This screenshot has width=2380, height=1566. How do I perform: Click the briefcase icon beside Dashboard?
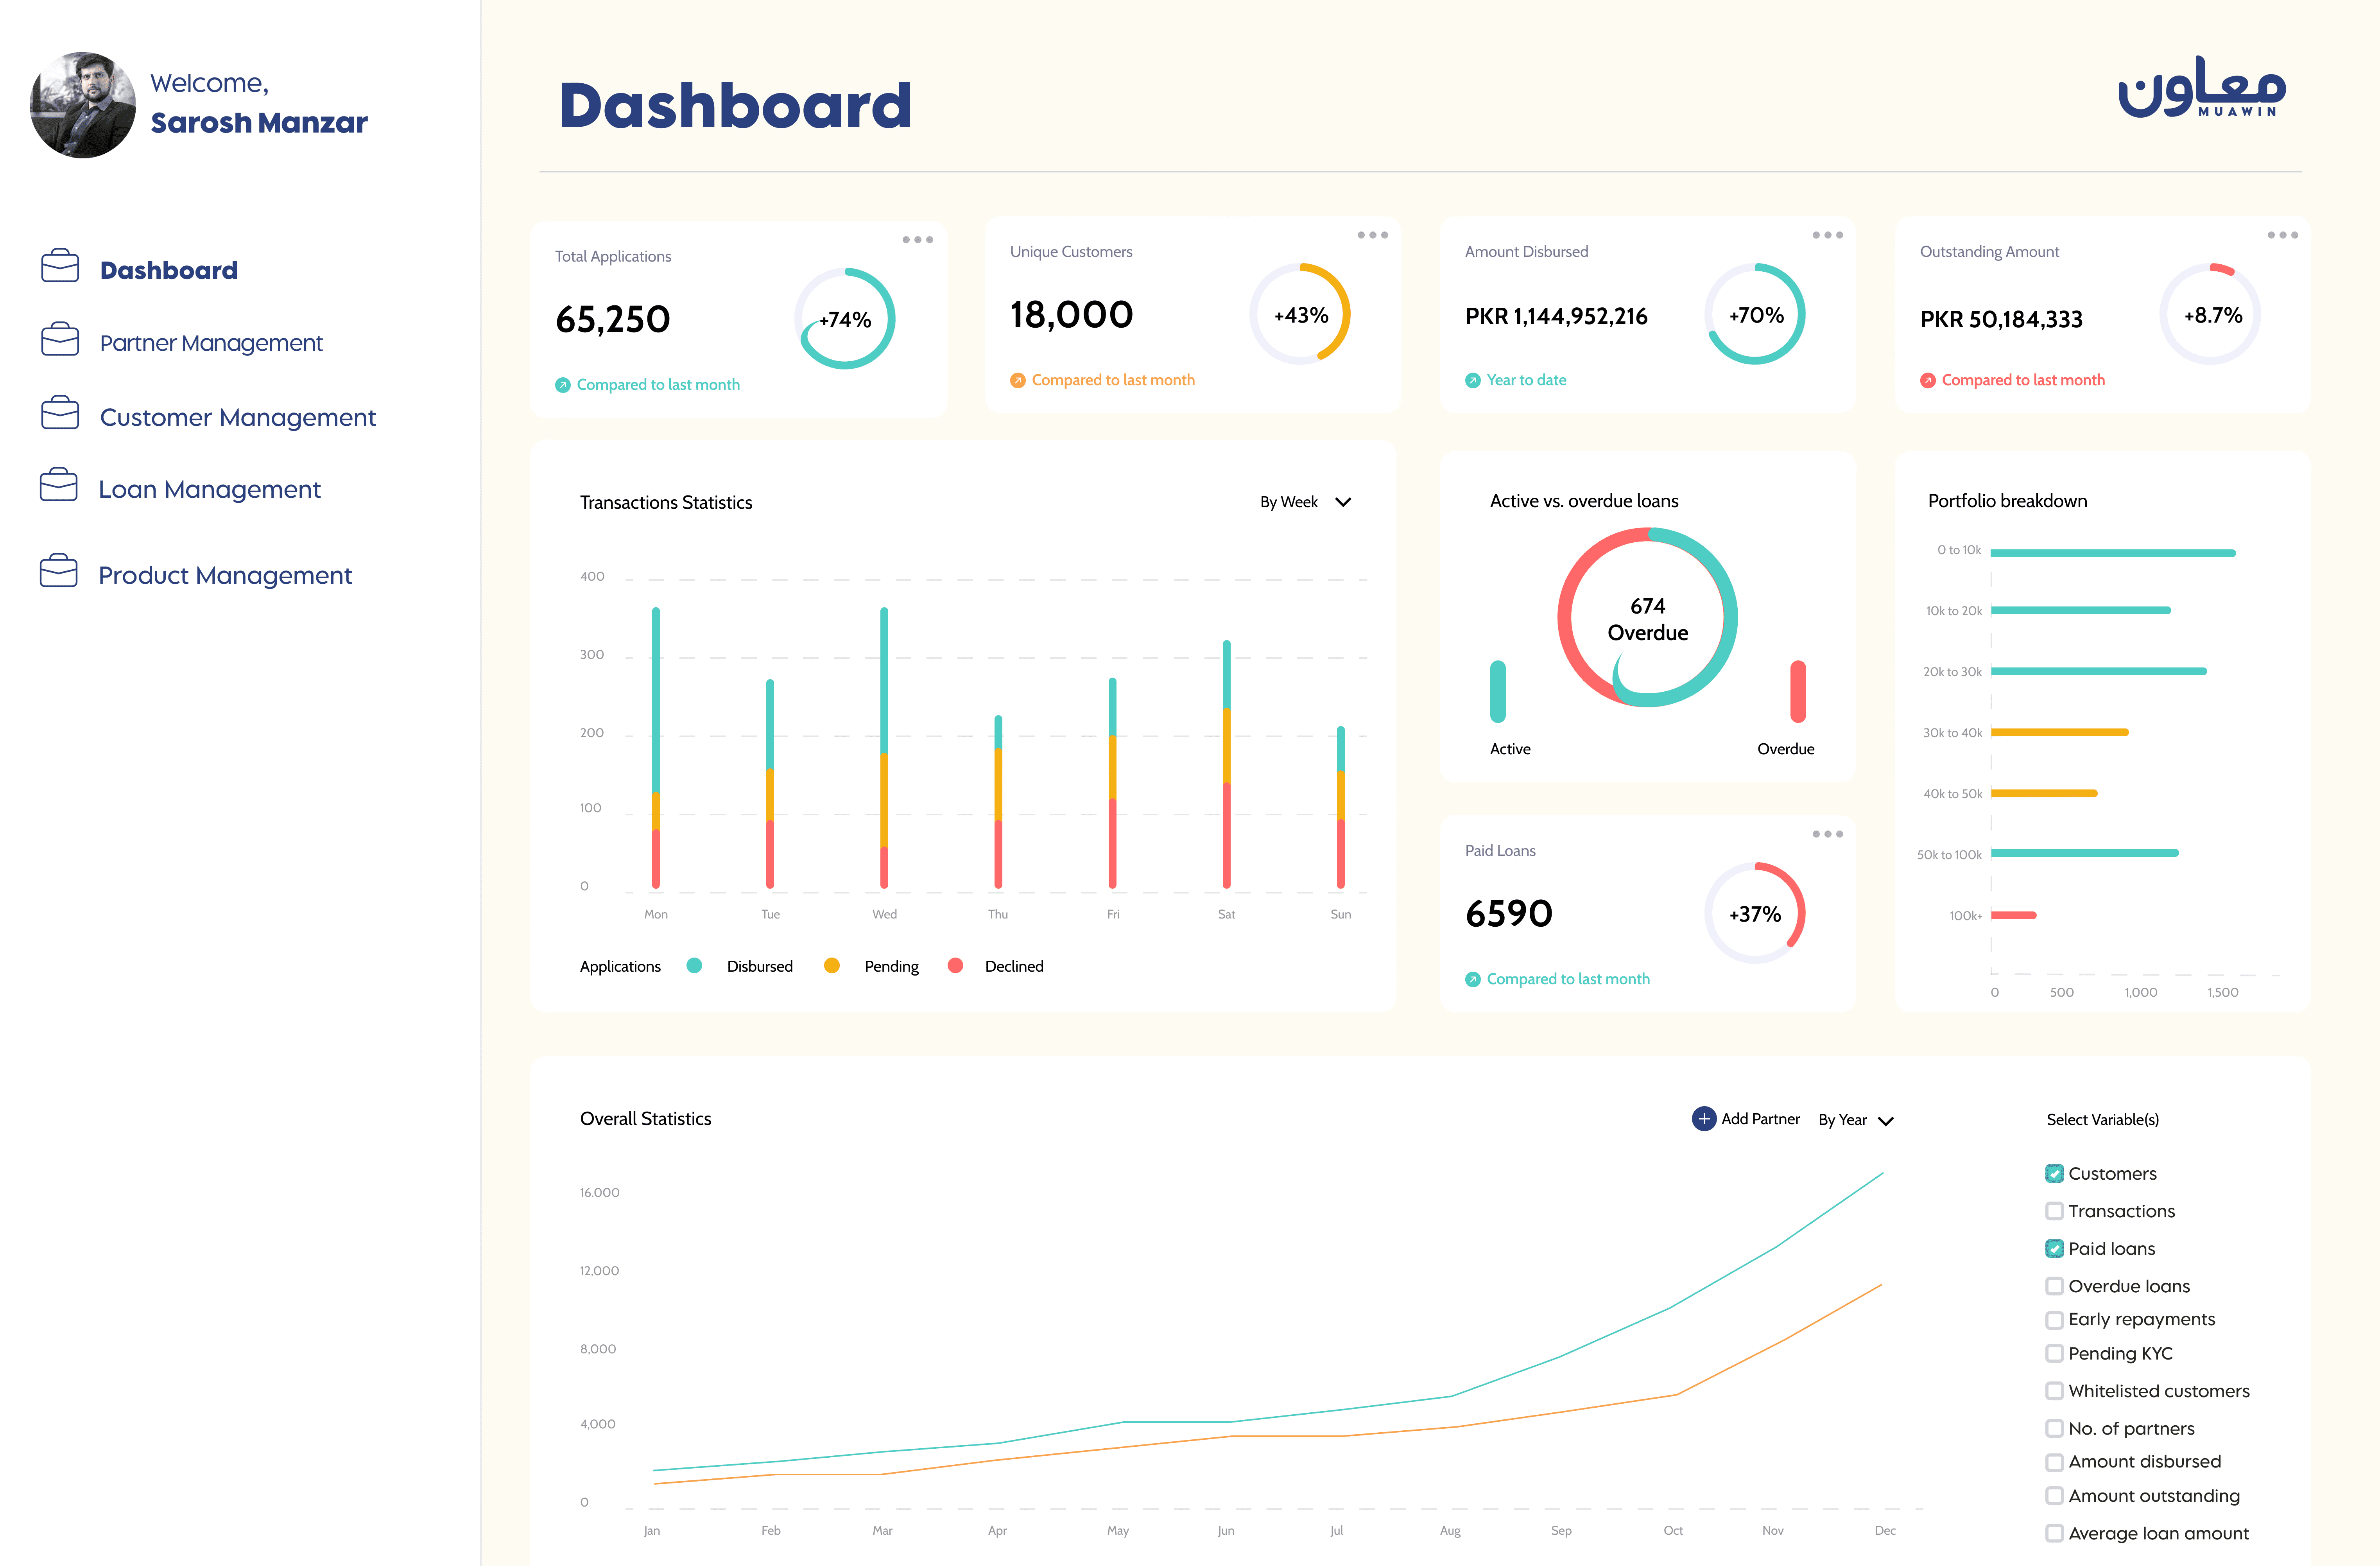click(x=60, y=266)
